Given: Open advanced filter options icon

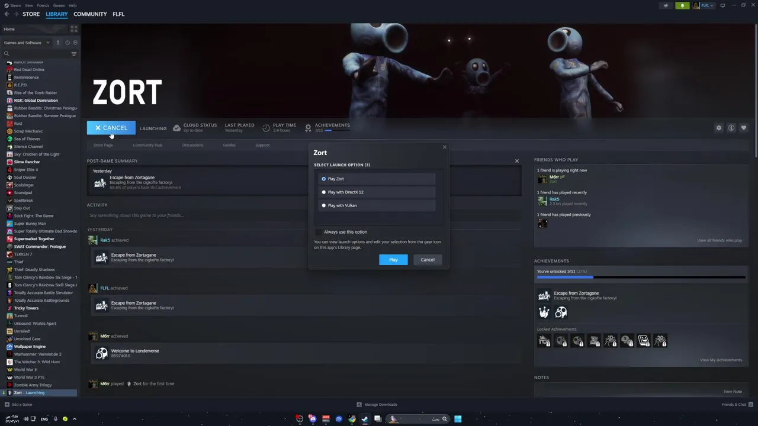Looking at the screenshot, I should (74, 54).
